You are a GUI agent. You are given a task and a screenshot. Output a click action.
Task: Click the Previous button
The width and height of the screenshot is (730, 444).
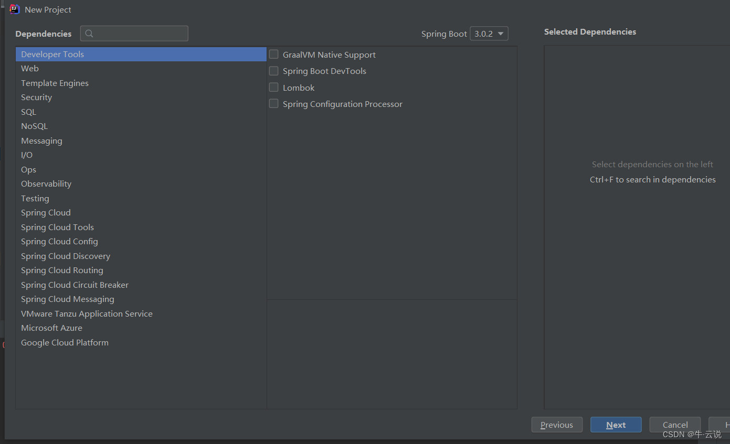point(557,425)
